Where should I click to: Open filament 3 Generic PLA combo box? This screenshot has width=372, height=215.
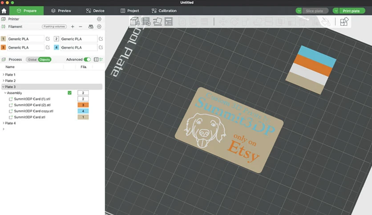26,48
